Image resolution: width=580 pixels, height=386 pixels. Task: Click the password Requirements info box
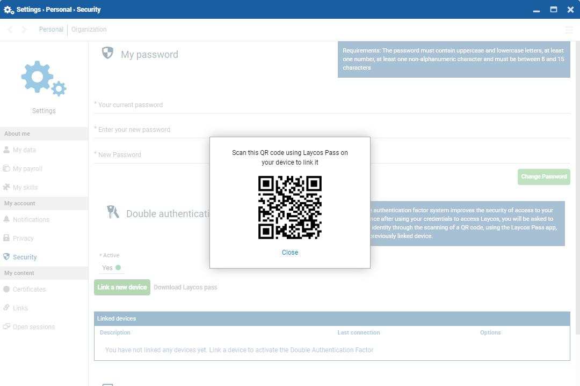tap(453, 60)
